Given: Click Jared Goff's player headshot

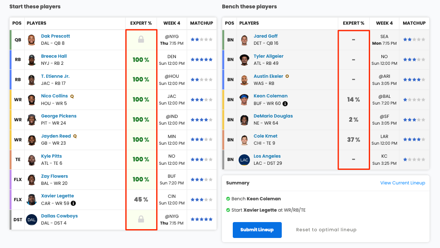Looking at the screenshot, I should (x=244, y=40).
